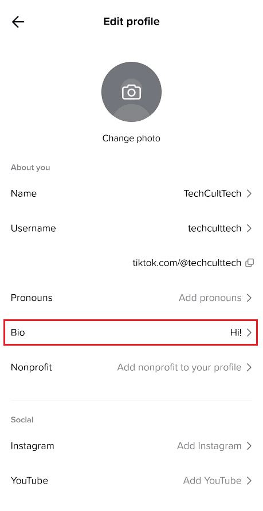The image size is (263, 511).
Task: Tap the gray profile avatar circle
Action: click(131, 92)
